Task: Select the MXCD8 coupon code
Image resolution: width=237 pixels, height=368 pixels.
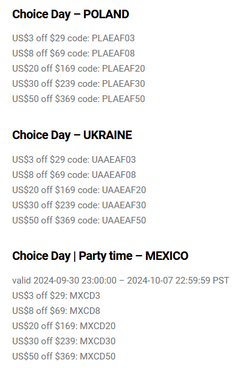Action: pyautogui.click(x=85, y=311)
